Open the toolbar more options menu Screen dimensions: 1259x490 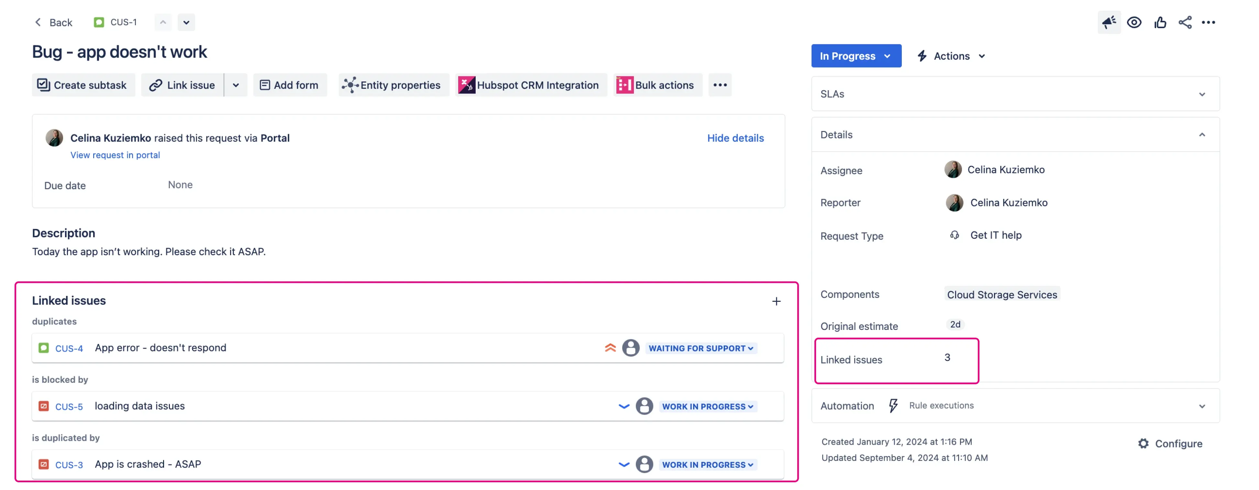[x=719, y=85]
